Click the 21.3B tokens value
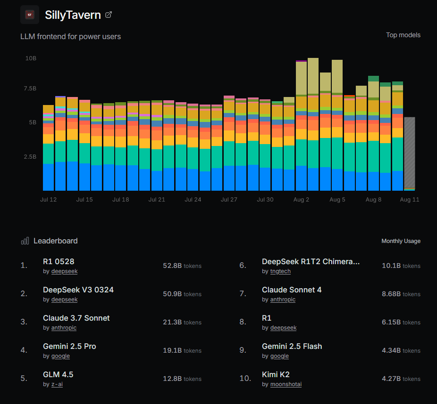Viewport: 437px width, 404px height. click(x=182, y=322)
